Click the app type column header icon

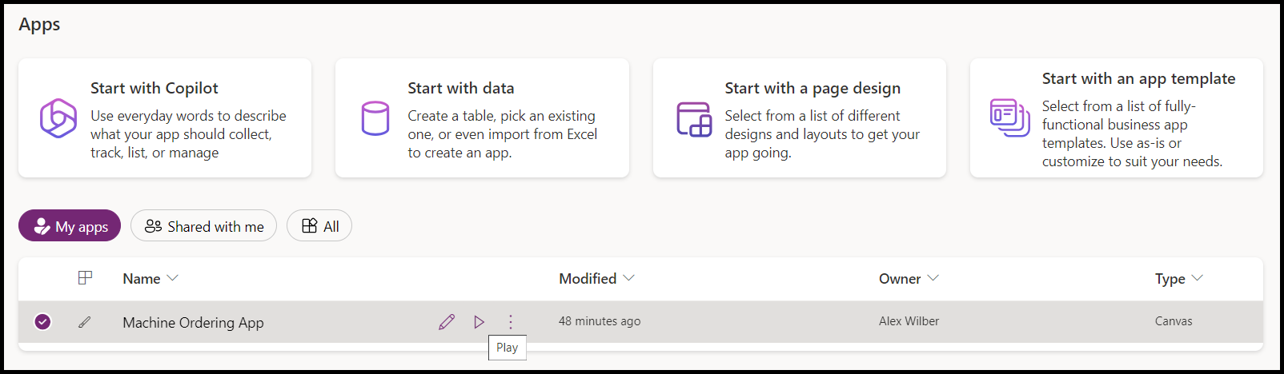(x=85, y=278)
